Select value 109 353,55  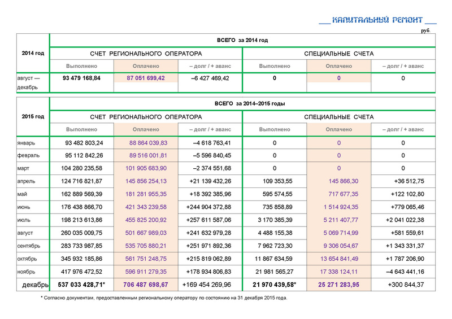tap(277, 181)
